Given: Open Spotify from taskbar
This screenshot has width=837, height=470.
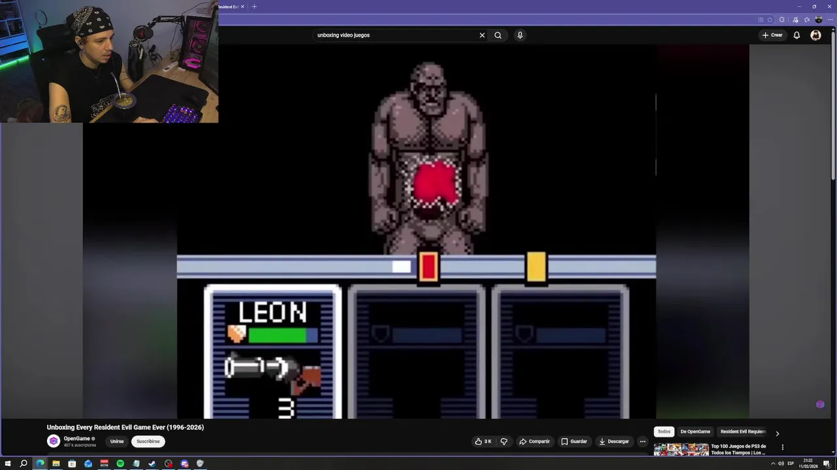Looking at the screenshot, I should click(x=120, y=463).
